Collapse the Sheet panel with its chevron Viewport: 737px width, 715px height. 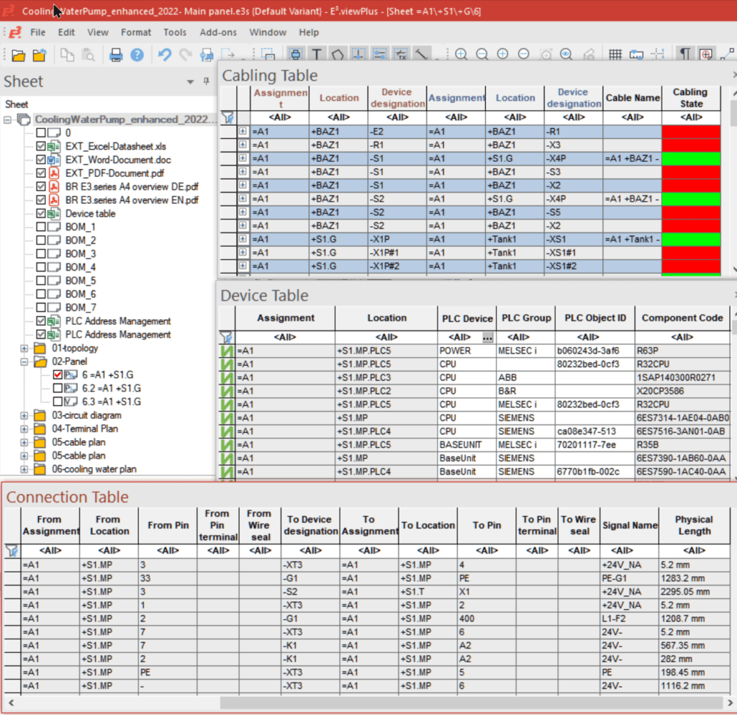190,81
